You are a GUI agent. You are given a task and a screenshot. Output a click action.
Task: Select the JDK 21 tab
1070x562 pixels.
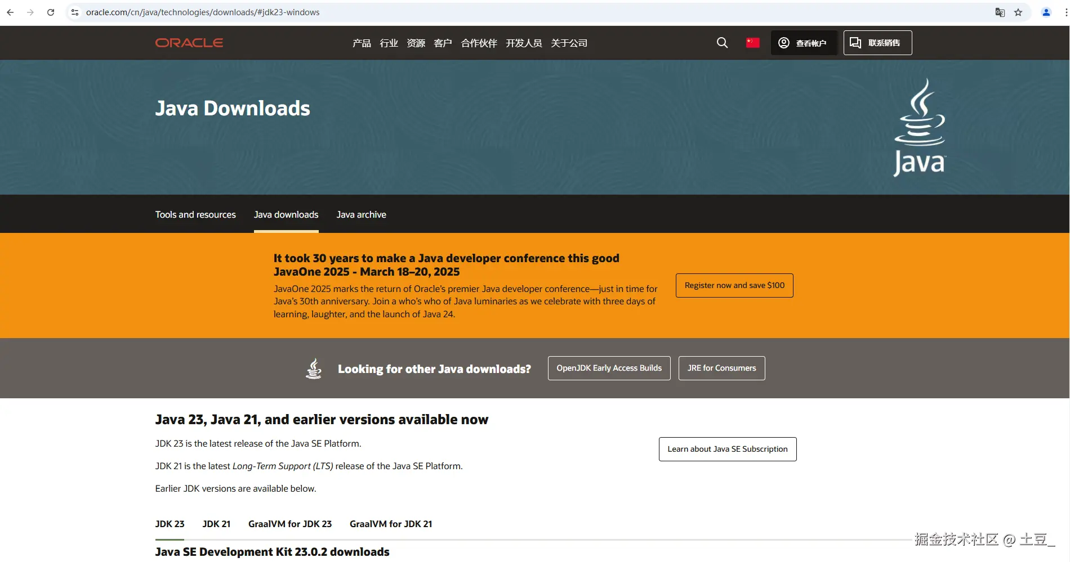(x=216, y=524)
